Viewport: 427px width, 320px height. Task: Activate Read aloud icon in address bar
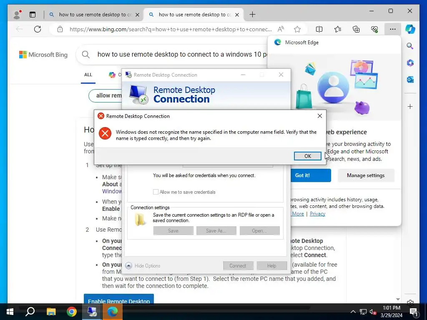coord(281,29)
